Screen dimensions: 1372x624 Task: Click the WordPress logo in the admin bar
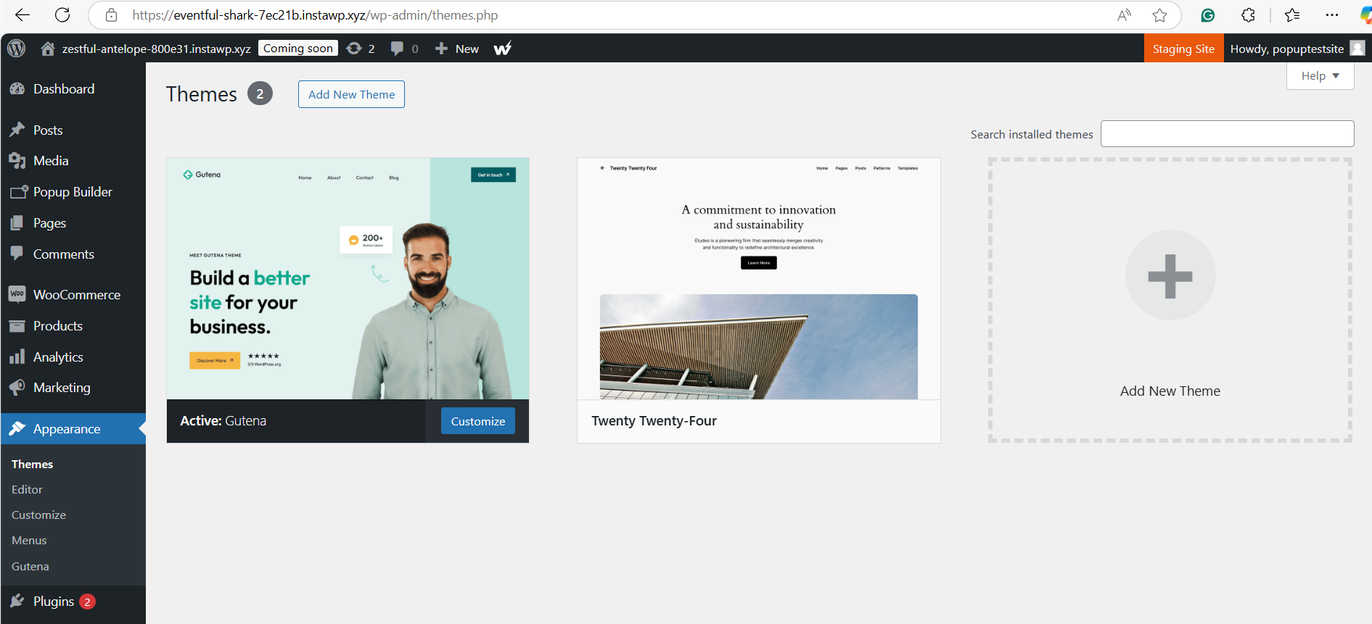pyautogui.click(x=17, y=49)
